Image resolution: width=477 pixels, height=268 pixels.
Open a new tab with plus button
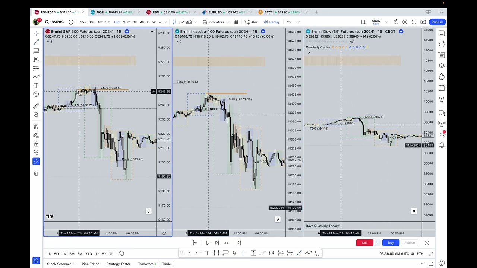[316, 12]
